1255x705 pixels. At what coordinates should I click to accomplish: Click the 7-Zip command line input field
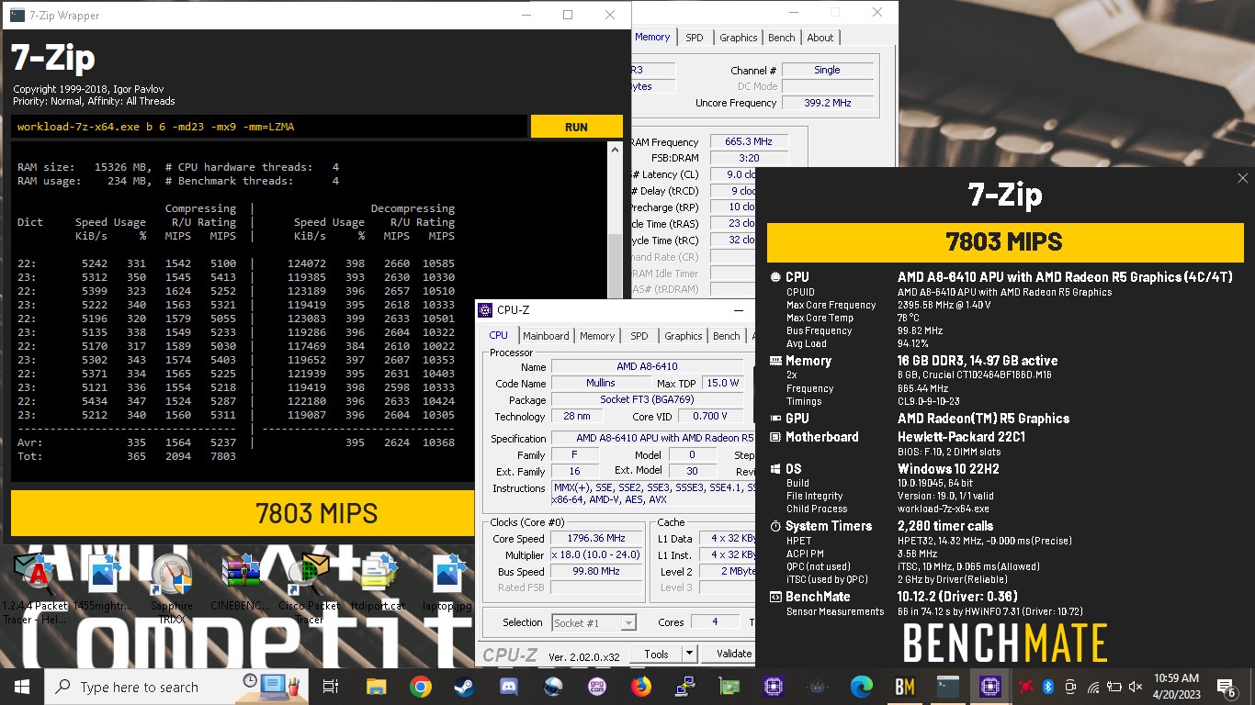click(270, 127)
